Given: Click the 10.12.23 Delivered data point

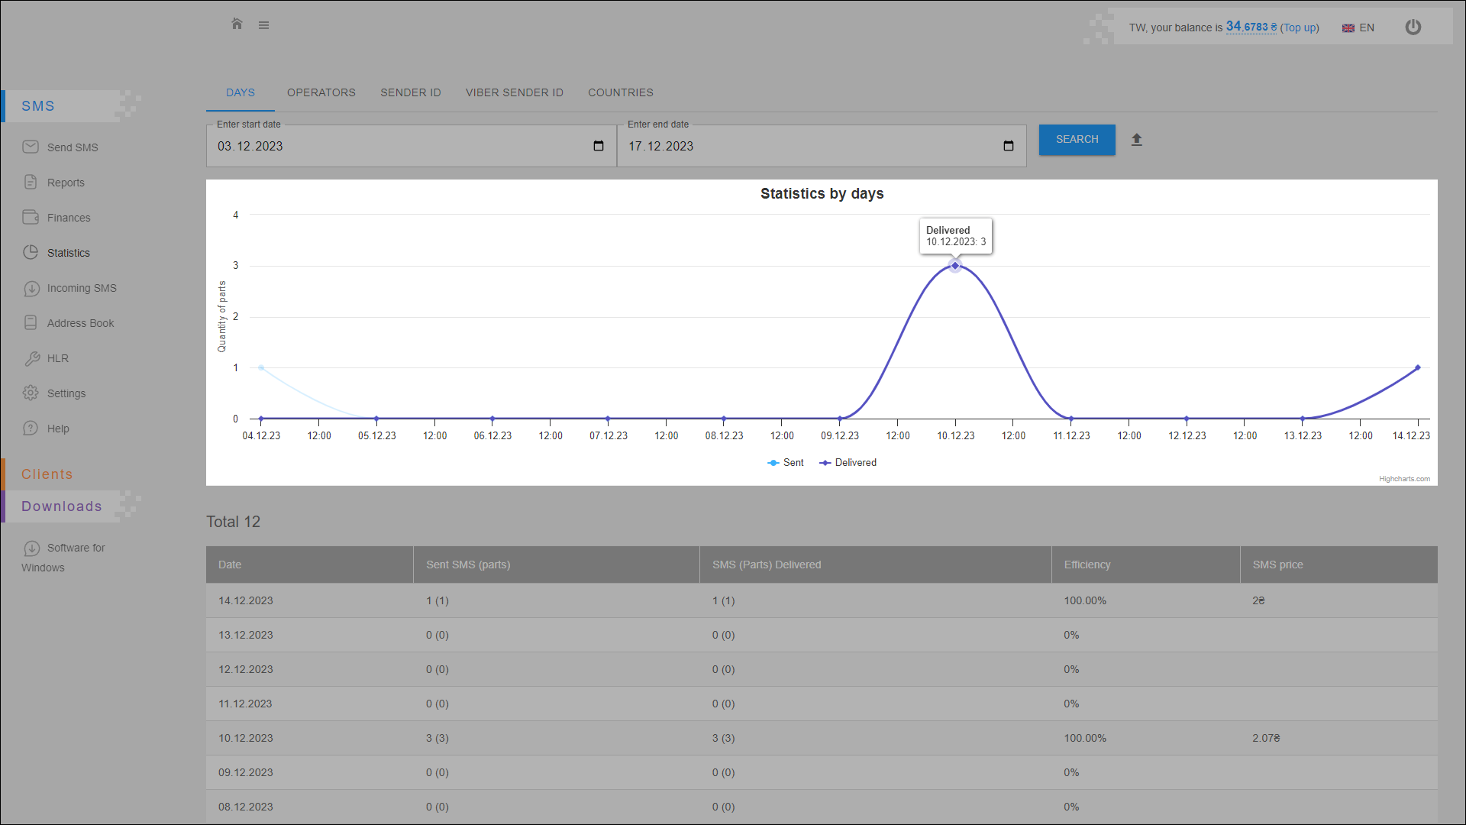Looking at the screenshot, I should click(955, 266).
